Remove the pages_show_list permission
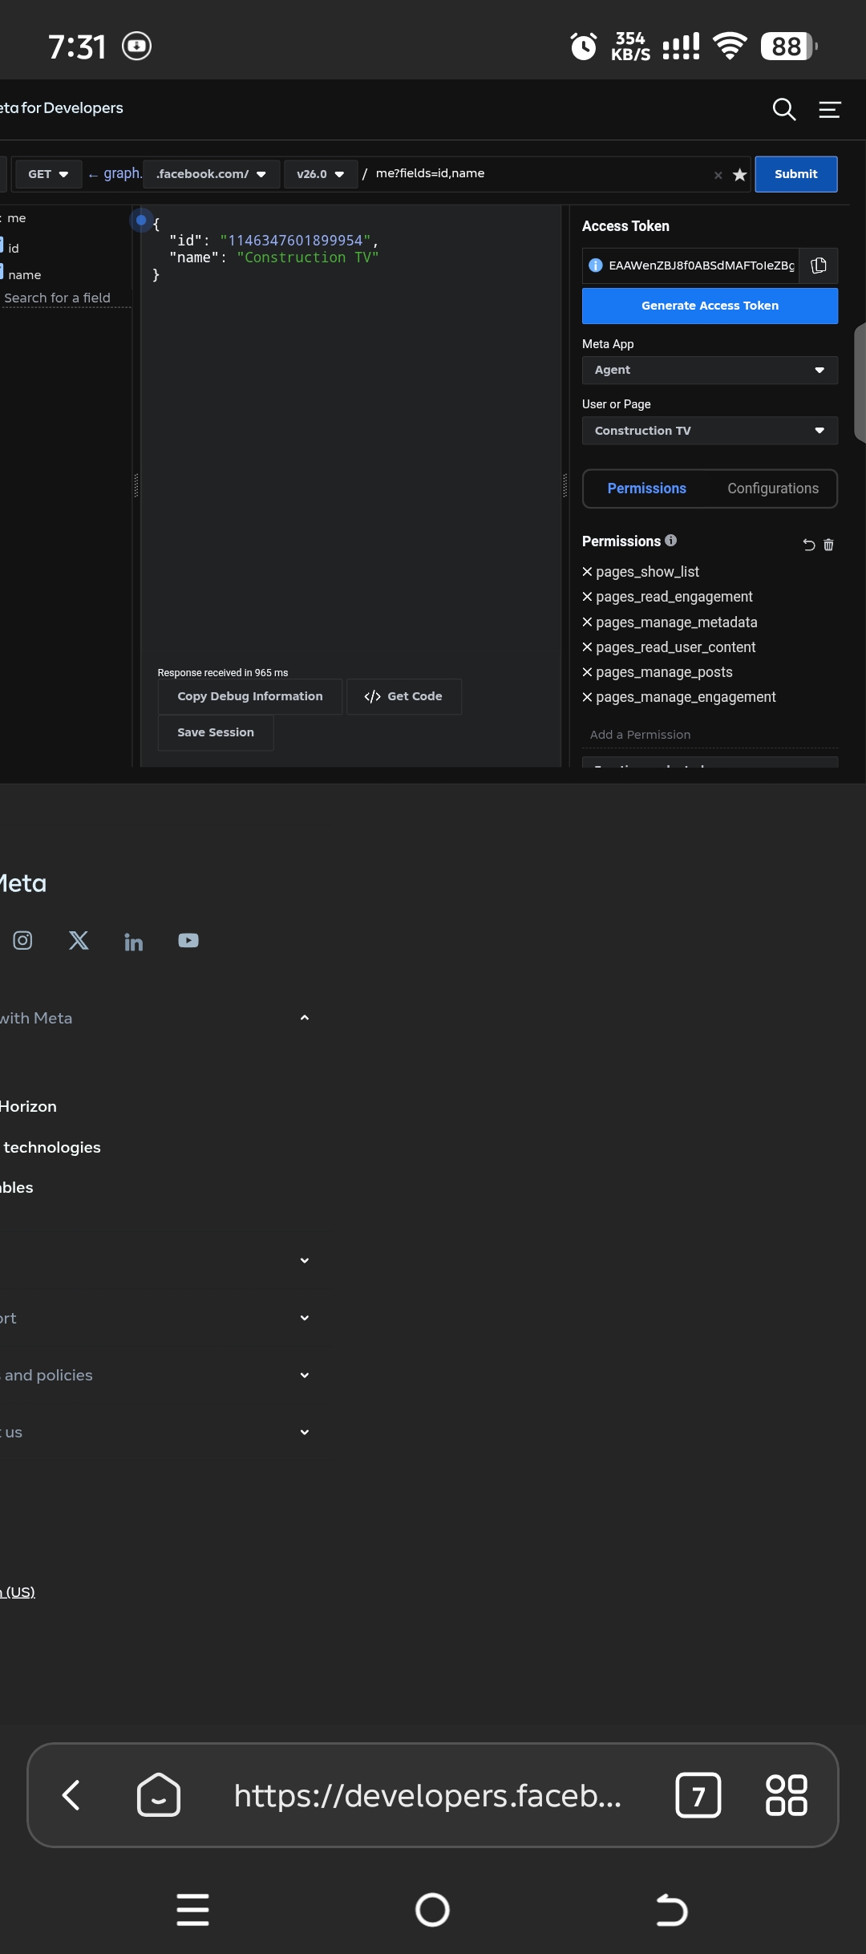This screenshot has width=866, height=1954. pyautogui.click(x=587, y=572)
